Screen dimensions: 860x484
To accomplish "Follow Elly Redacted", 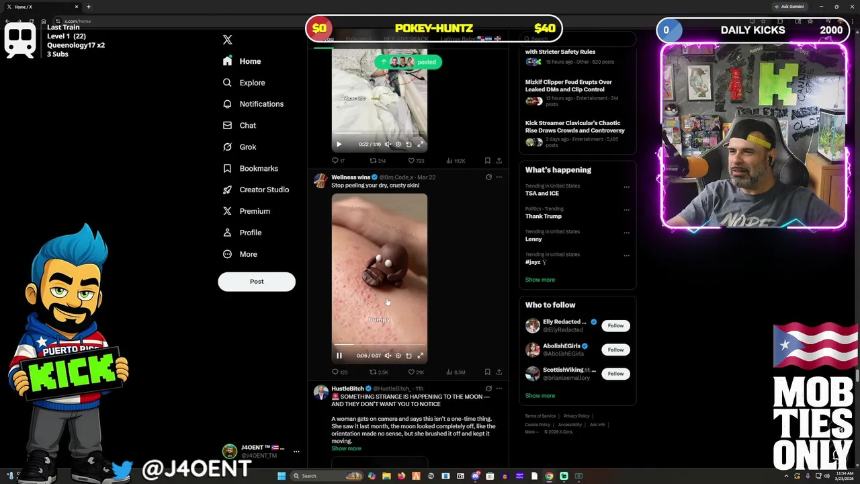I will [x=615, y=325].
